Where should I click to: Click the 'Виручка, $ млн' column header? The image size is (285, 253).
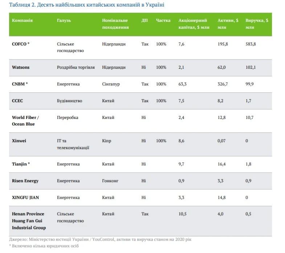pos(257,24)
